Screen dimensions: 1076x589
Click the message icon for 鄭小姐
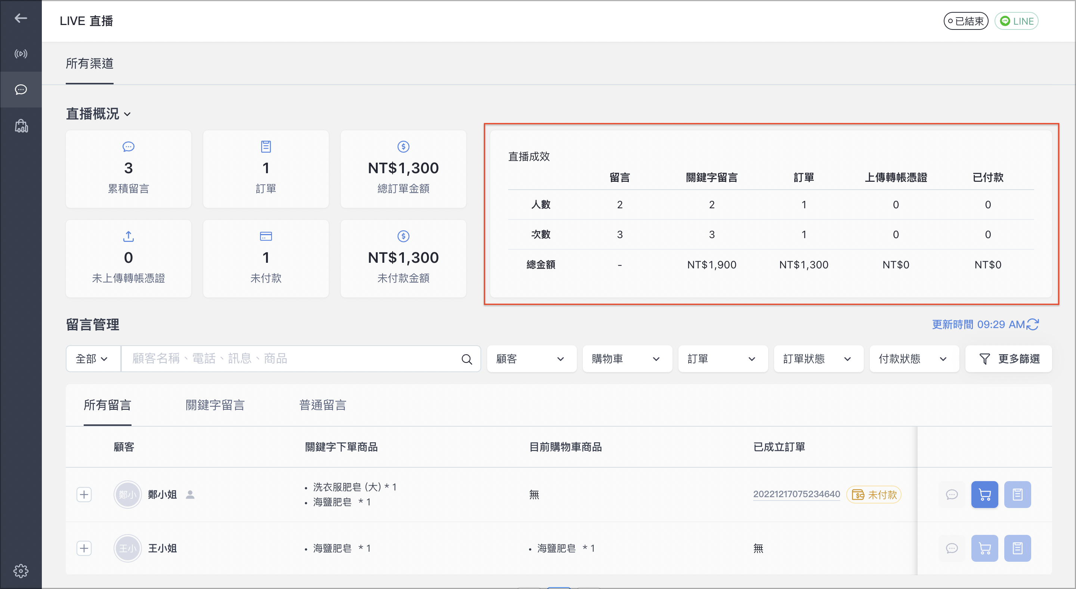click(952, 495)
